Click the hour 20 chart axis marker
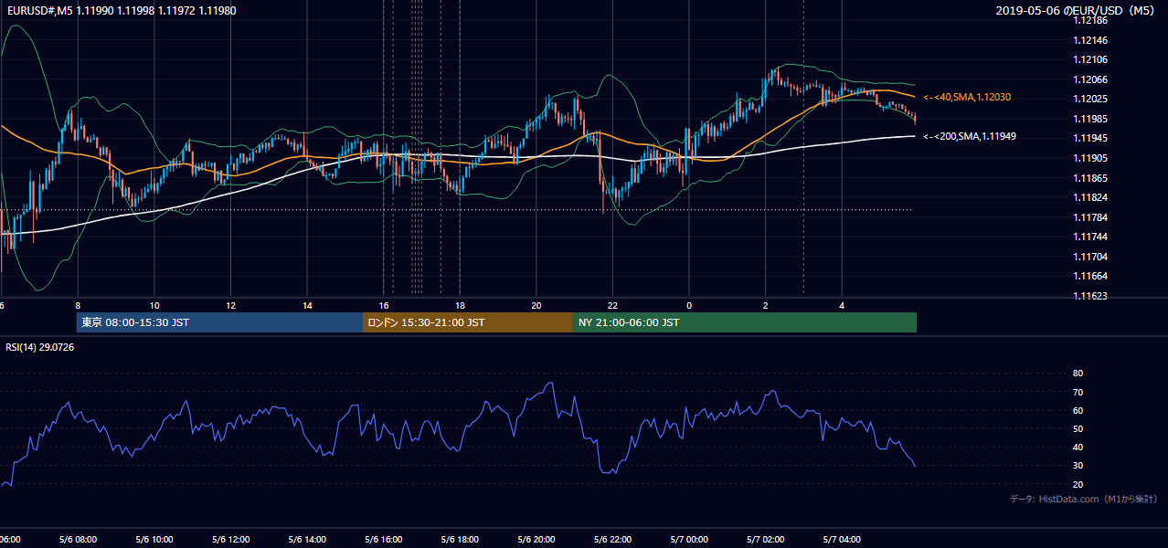 (536, 305)
